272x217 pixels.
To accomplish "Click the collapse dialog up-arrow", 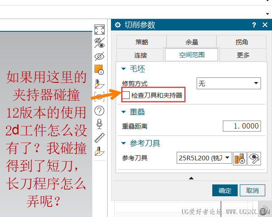I will [x=191, y=178].
